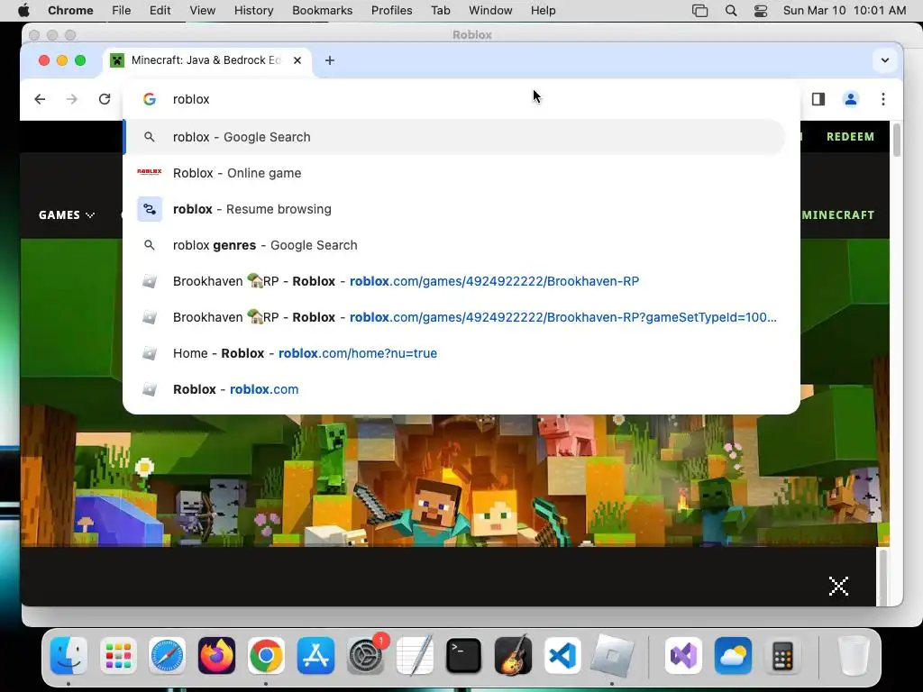Viewport: 923px width, 692px height.
Task: Select 'roblox genres - Google Search' suggestion
Action: click(454, 245)
